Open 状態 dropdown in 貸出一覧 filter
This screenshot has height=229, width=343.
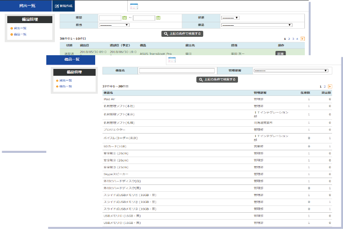tap(230, 18)
